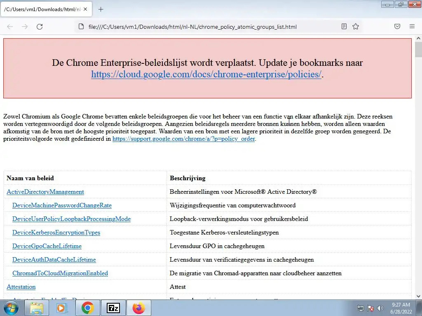This screenshot has width=422, height=316.
Task: Switch to Firefox in taskbar
Action: click(x=138, y=308)
